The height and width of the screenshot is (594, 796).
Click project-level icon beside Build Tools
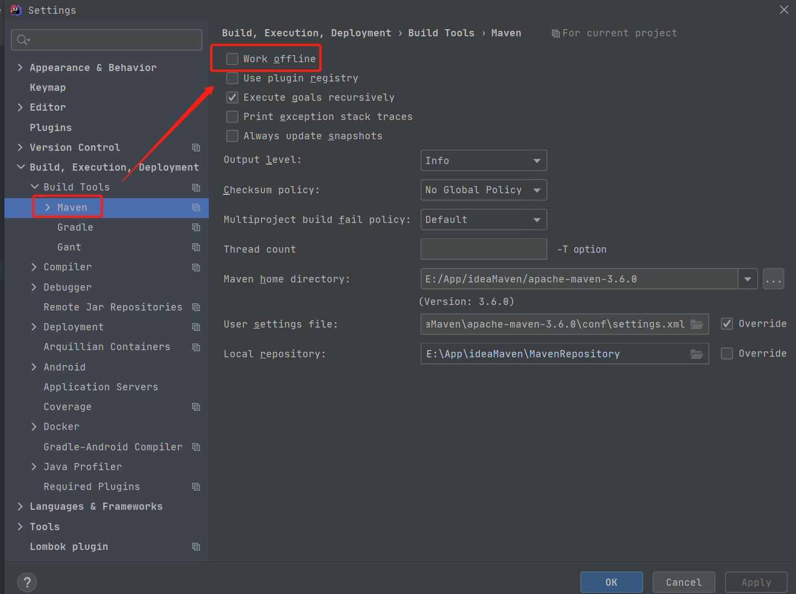(x=196, y=188)
